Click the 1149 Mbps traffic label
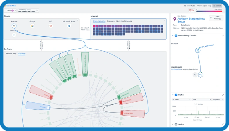The width and height of the screenshot is (229, 131). pos(85,30)
